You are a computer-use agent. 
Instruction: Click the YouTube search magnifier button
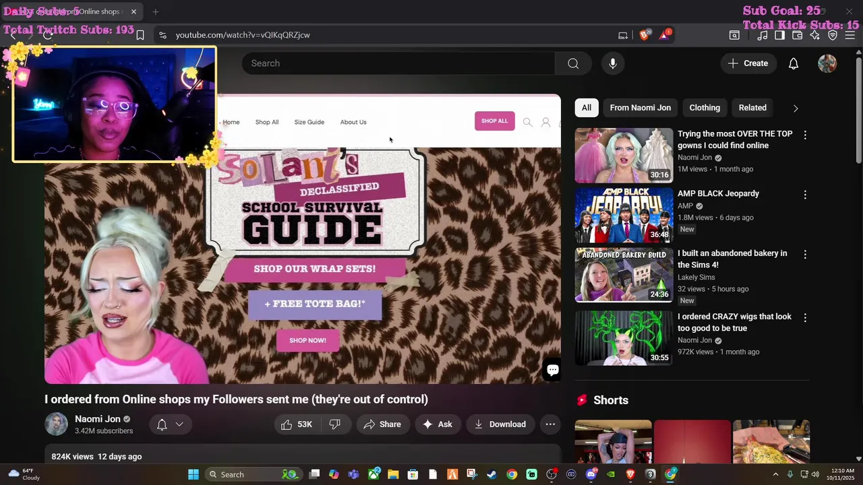coord(573,63)
